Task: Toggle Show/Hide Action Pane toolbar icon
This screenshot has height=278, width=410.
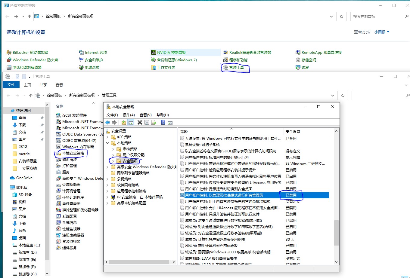Action: pos(170,122)
